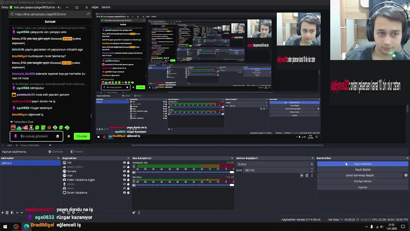Open mixer three-dot menu at panel bottom
This screenshot has width=410, height=231.
pos(139,212)
